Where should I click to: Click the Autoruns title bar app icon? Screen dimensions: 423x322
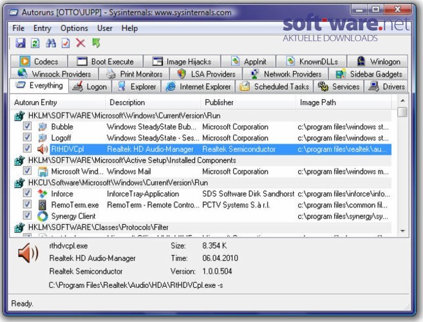pos(14,12)
